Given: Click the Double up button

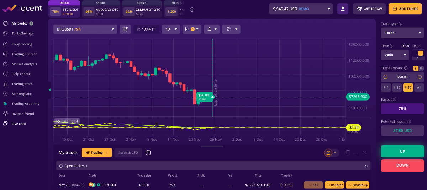Looking at the screenshot, I should (x=358, y=185).
